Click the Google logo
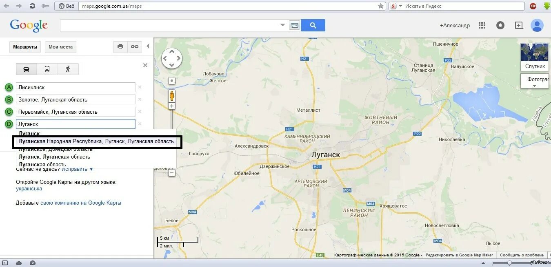This screenshot has height=267, width=551. tap(29, 25)
